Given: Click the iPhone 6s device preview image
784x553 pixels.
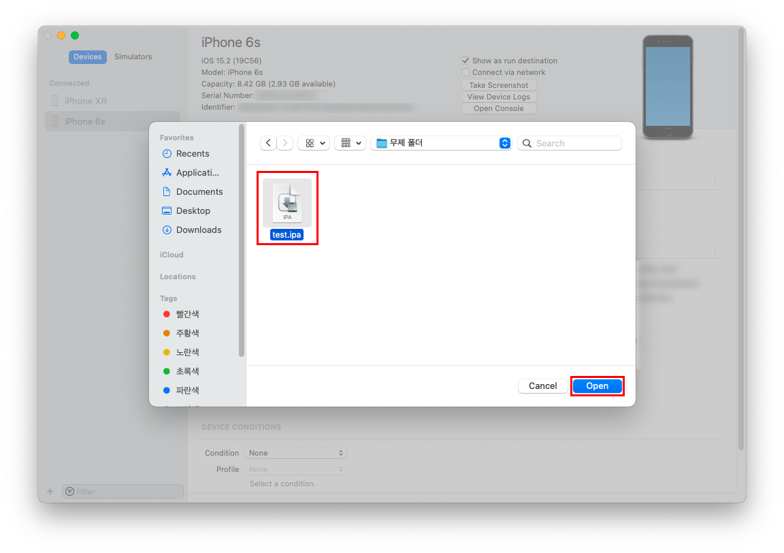Looking at the screenshot, I should coord(668,86).
